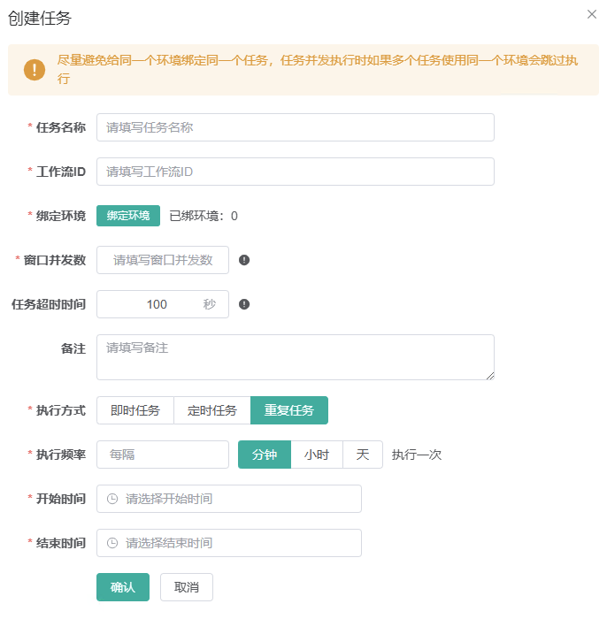Click the orange warning icon in banner
Viewport: 607px width, 619px height.
[35, 70]
